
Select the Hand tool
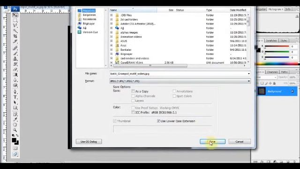click(x=15, y=125)
